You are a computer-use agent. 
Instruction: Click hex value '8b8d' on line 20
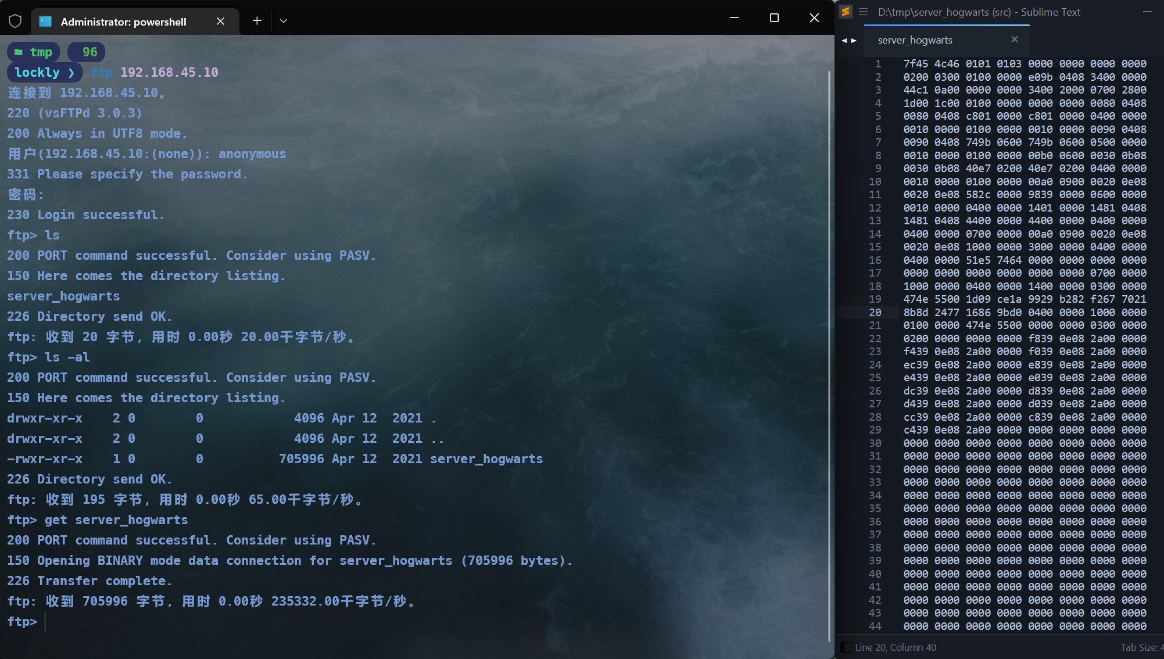[916, 312]
